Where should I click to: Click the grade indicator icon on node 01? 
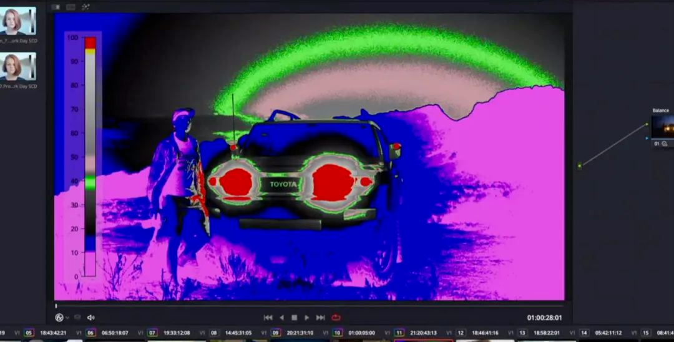coord(665,144)
